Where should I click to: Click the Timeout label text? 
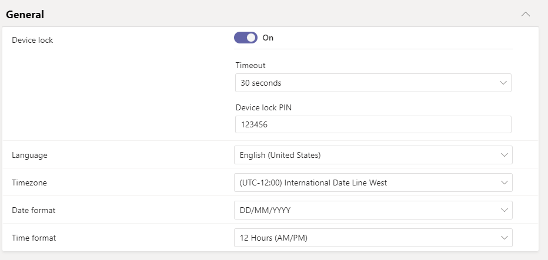click(x=250, y=65)
